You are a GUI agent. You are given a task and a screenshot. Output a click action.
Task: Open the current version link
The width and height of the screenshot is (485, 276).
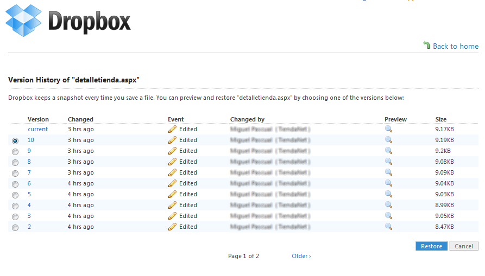(37, 129)
